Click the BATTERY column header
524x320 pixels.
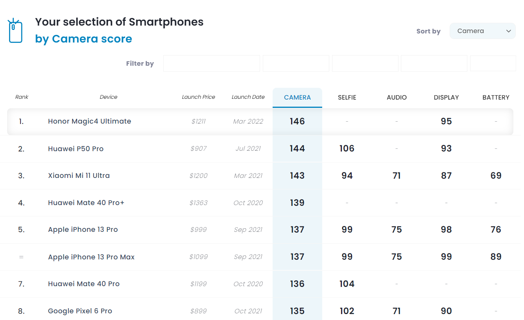pyautogui.click(x=496, y=98)
